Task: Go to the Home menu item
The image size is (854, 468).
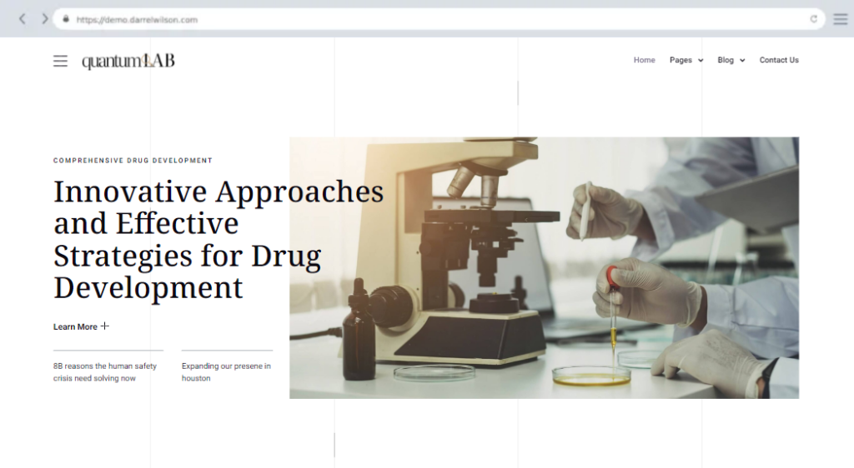Action: [645, 60]
